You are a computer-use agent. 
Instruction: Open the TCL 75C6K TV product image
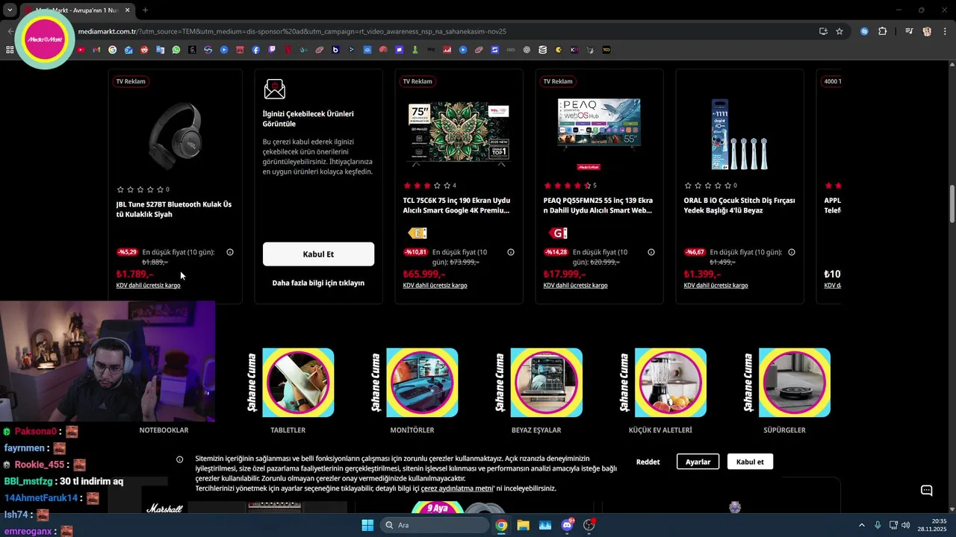point(459,134)
